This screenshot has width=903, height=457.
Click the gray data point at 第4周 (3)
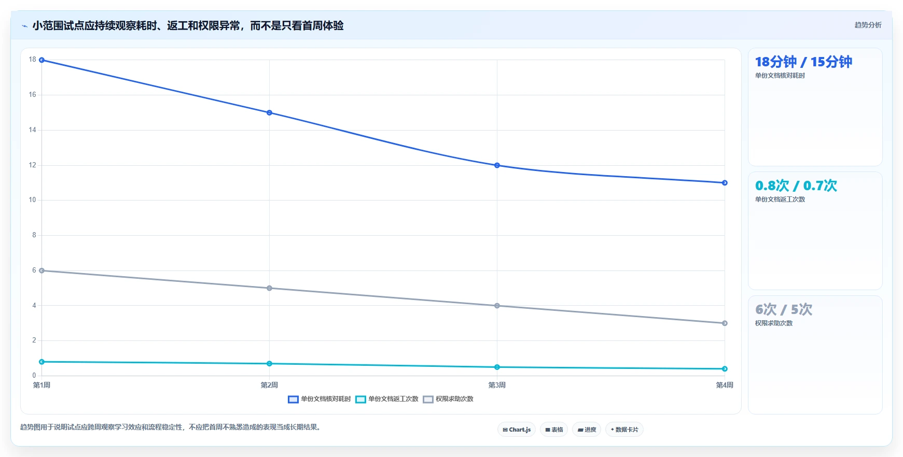(x=725, y=323)
